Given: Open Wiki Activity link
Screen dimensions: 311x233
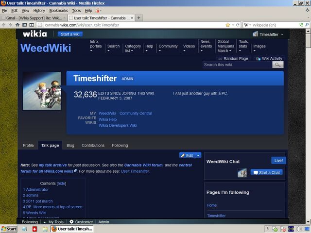Looking at the screenshot, I should pos(269,58).
